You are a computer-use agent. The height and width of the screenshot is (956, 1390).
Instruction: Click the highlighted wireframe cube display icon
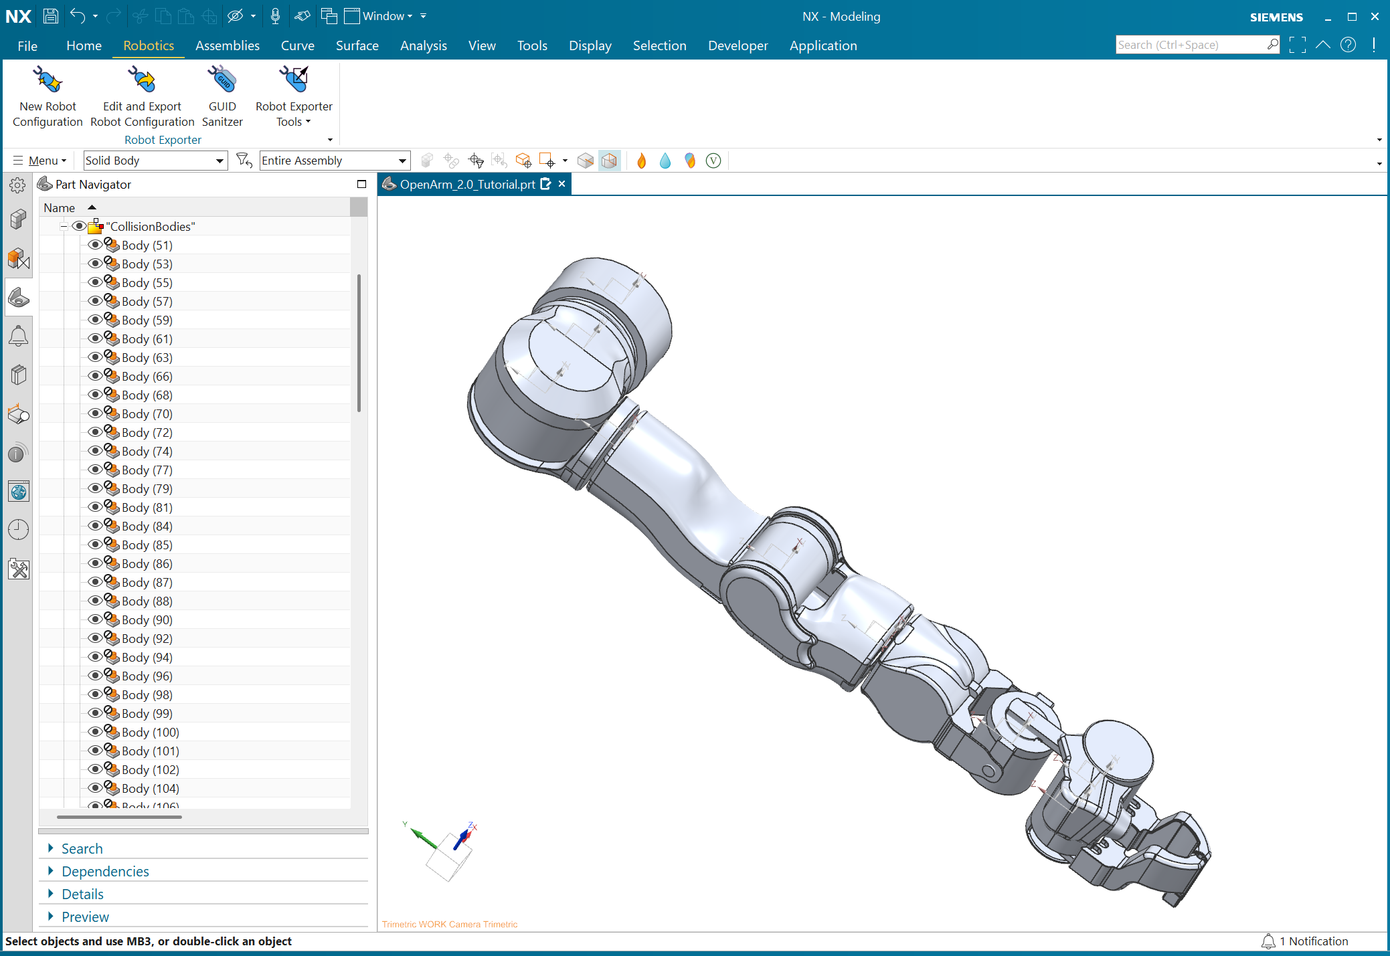[609, 161]
